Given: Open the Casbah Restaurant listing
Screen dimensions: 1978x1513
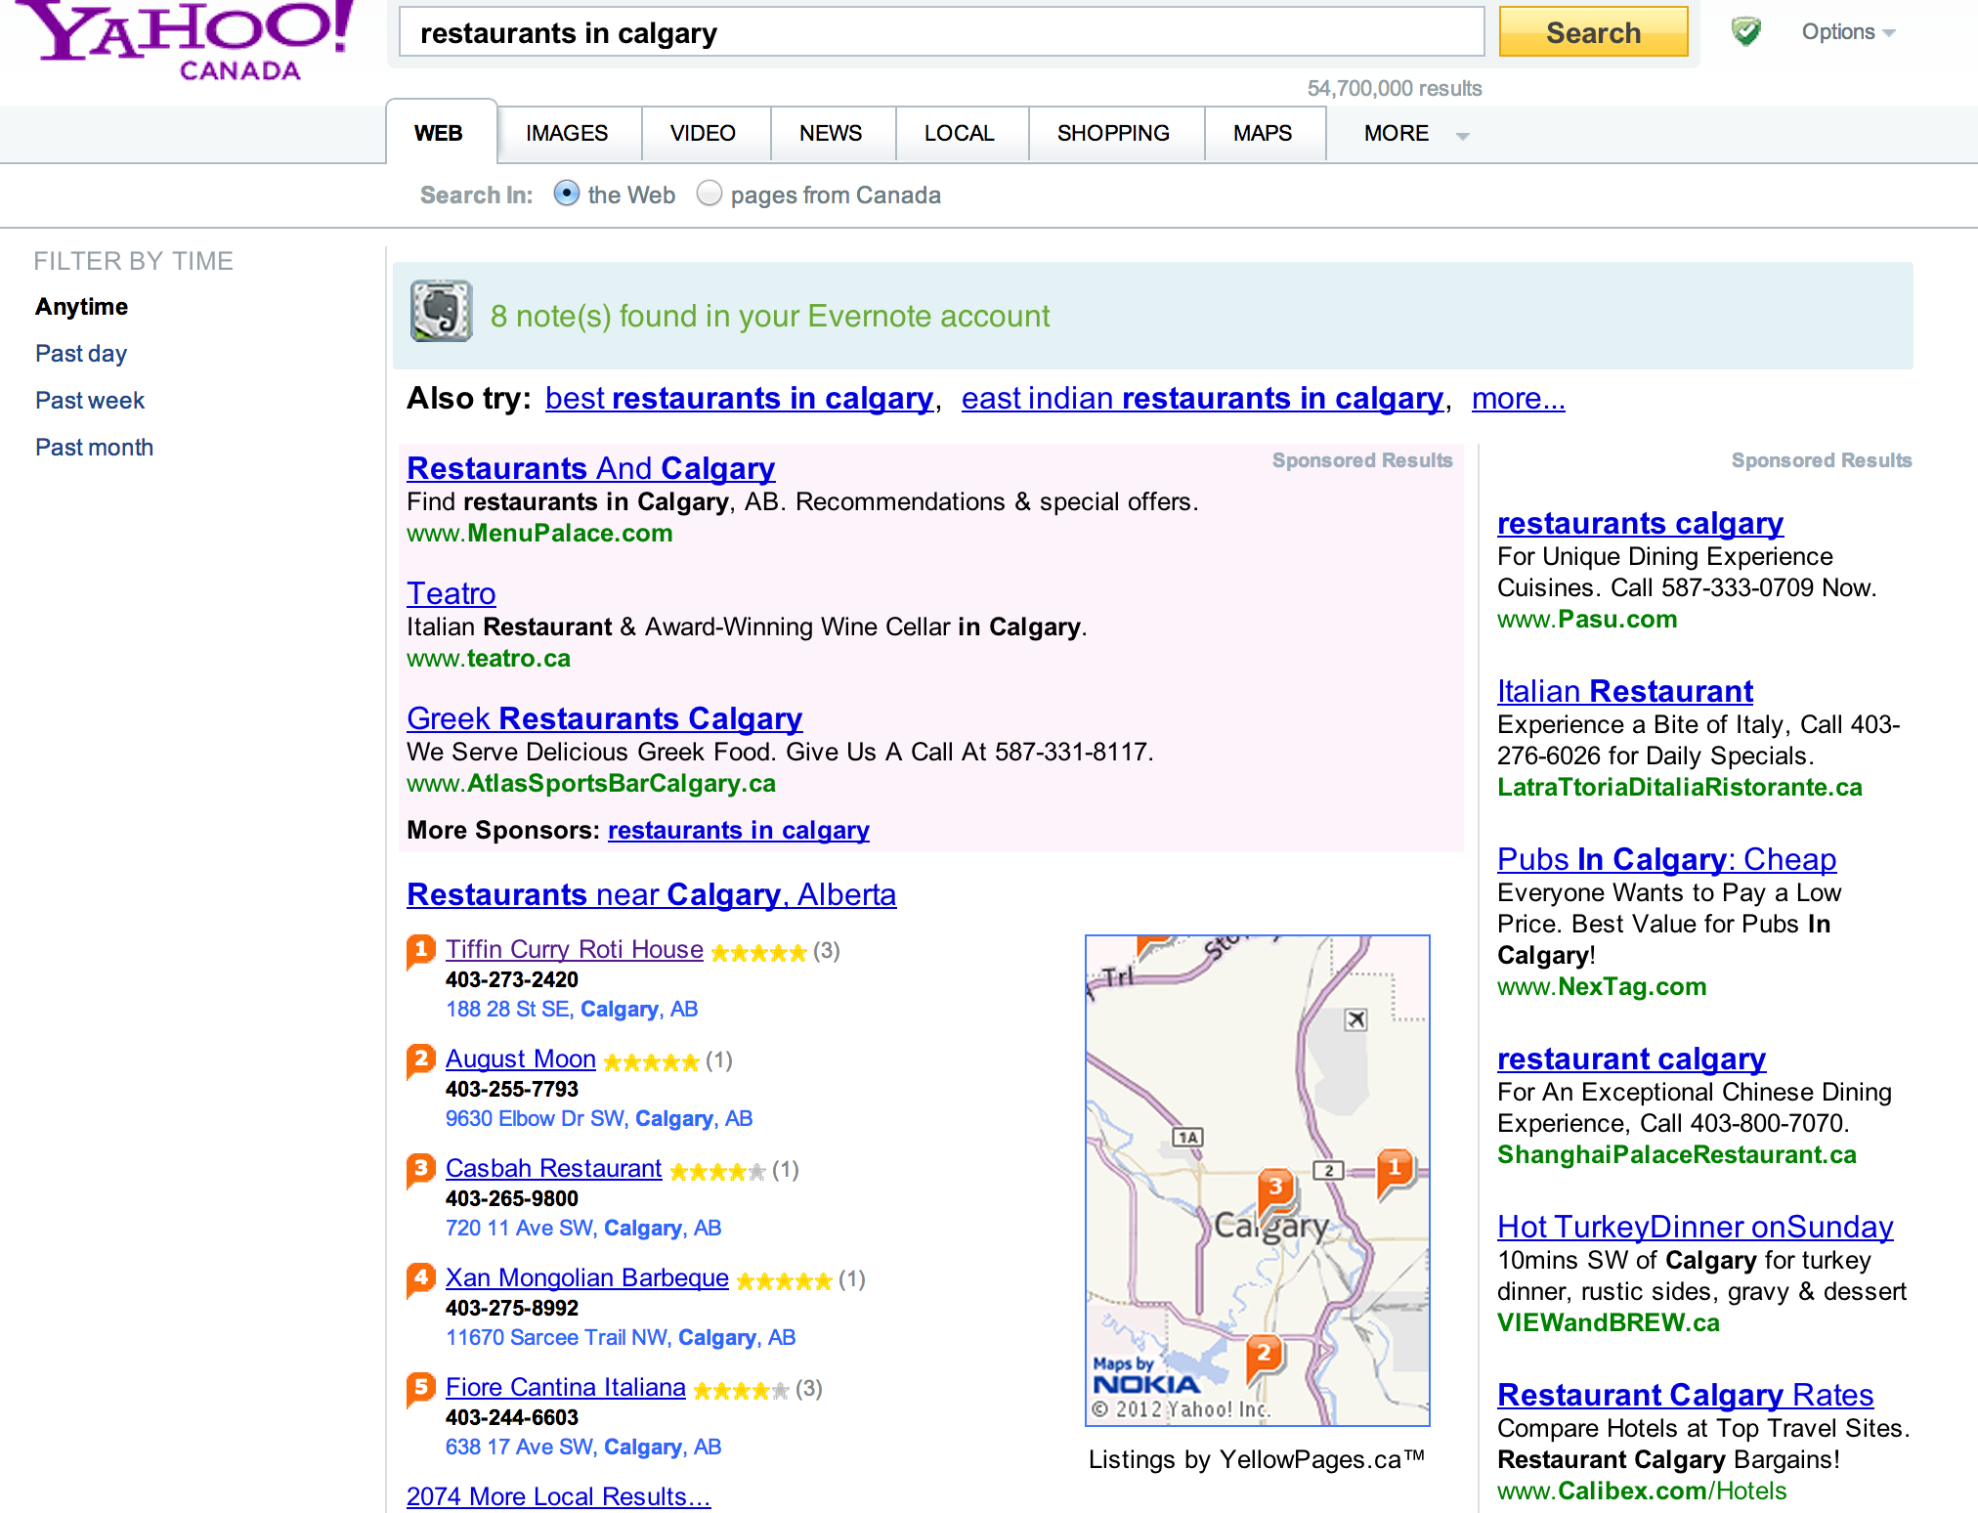Looking at the screenshot, I should click(554, 1168).
